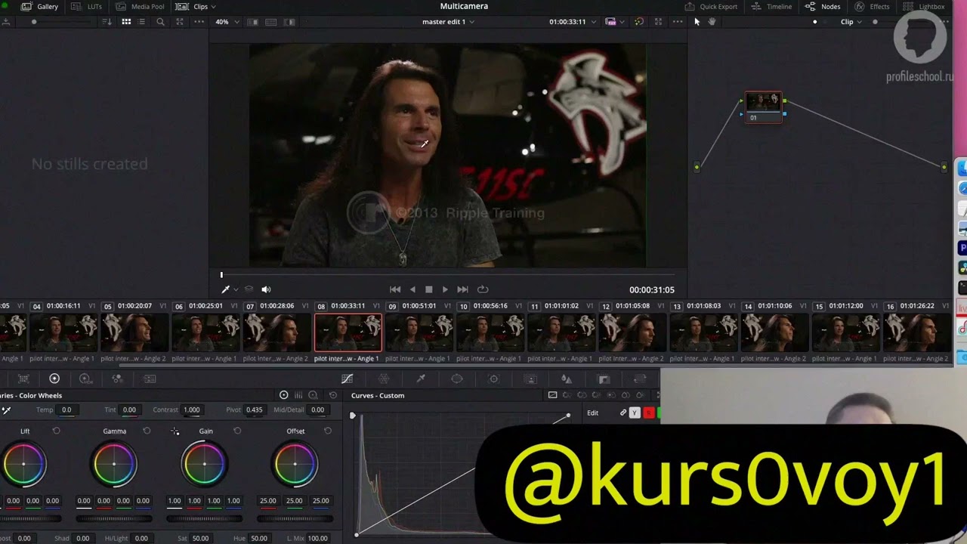Image resolution: width=967 pixels, height=544 pixels.
Task: Toggle split screen viewer mode
Action: (x=271, y=22)
